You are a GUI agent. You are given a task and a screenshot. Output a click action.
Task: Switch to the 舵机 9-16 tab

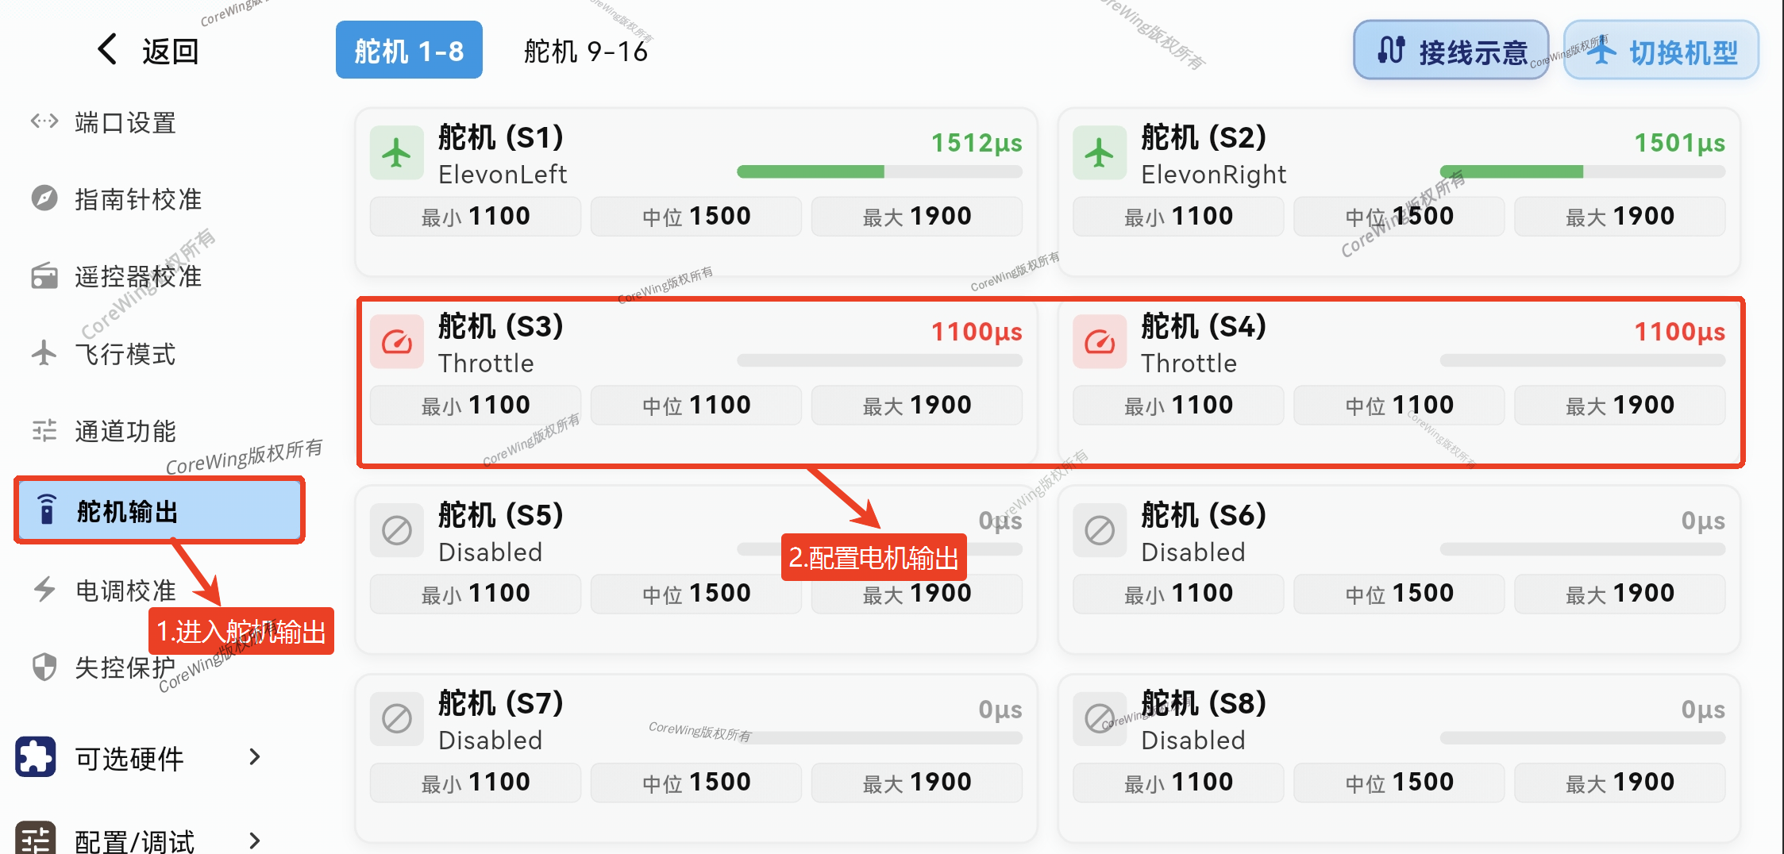coord(585,51)
